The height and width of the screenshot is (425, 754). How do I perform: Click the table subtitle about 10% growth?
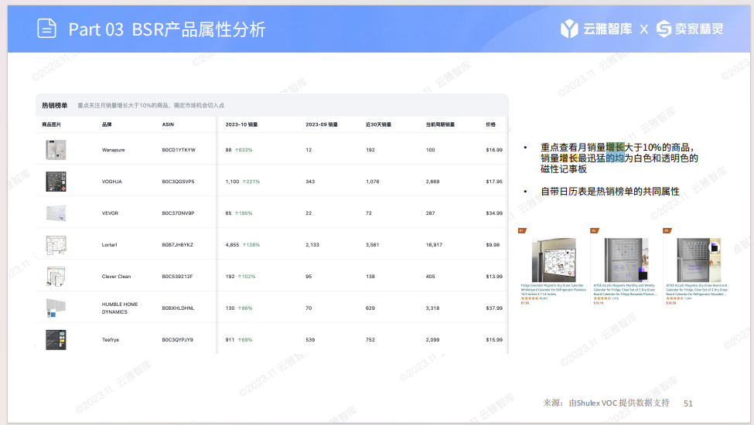(x=151, y=105)
